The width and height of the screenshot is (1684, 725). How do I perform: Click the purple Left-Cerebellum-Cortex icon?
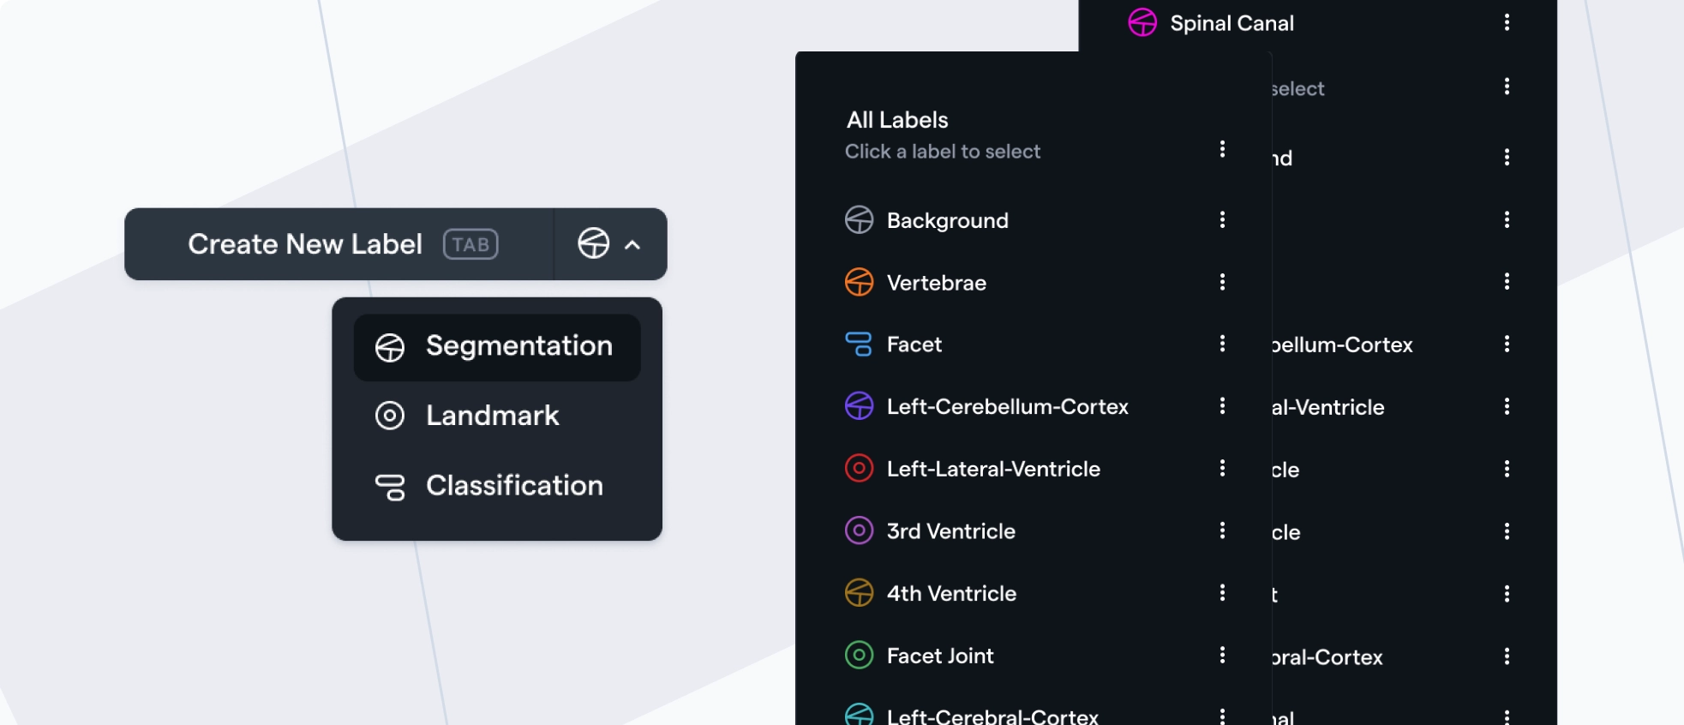pyautogui.click(x=859, y=406)
